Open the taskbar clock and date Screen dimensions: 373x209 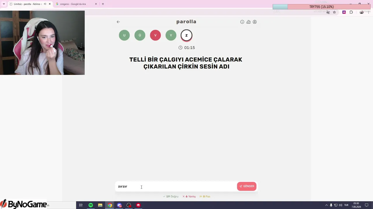click(356, 205)
